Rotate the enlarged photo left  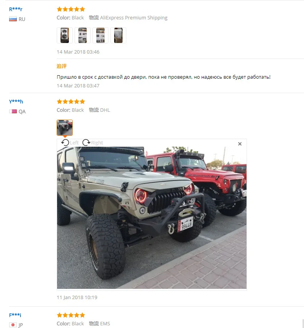(70, 143)
